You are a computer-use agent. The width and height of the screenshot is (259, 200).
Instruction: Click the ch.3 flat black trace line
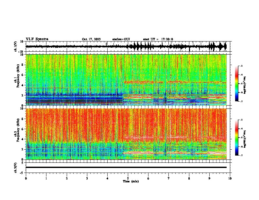point(126,167)
